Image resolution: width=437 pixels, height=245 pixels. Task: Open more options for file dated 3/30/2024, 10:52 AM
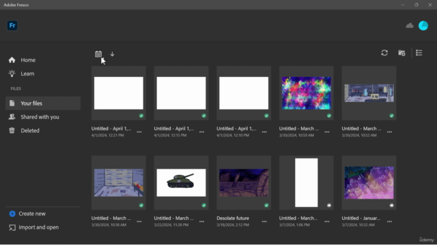[389, 132]
